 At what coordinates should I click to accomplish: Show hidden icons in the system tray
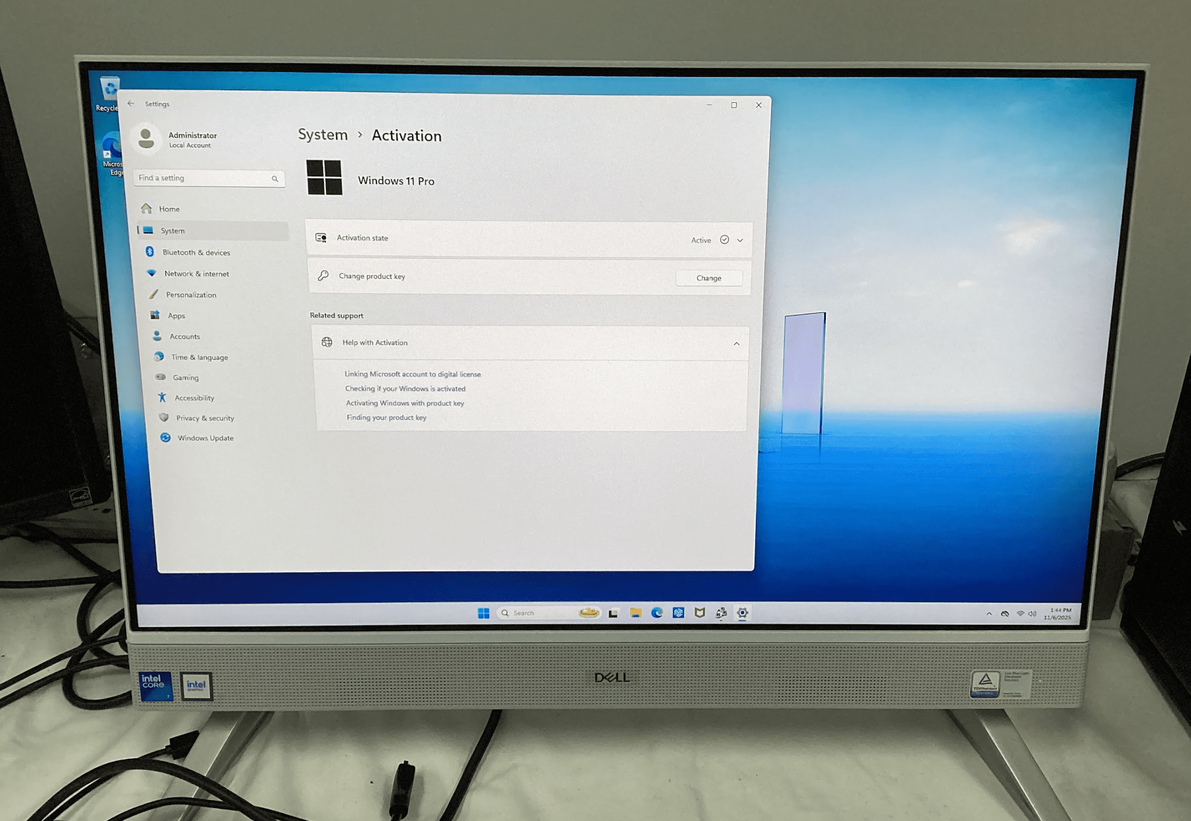coord(989,613)
